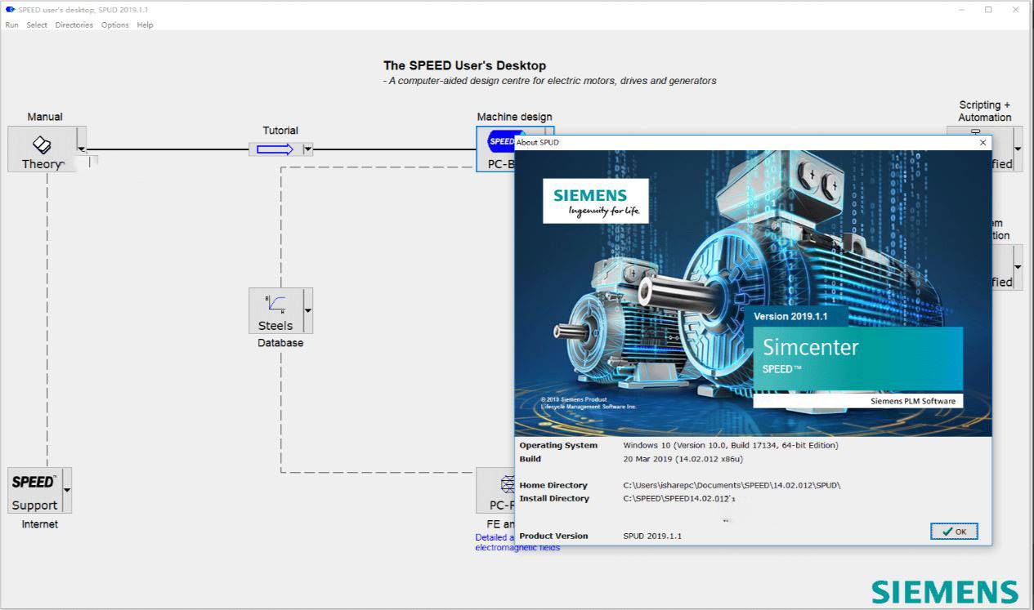
Task: Click the SPUD 2019.1.1 product version text
Action: [652, 536]
